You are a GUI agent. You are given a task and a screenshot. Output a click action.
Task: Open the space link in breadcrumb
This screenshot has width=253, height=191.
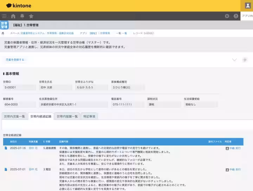pos(47,33)
